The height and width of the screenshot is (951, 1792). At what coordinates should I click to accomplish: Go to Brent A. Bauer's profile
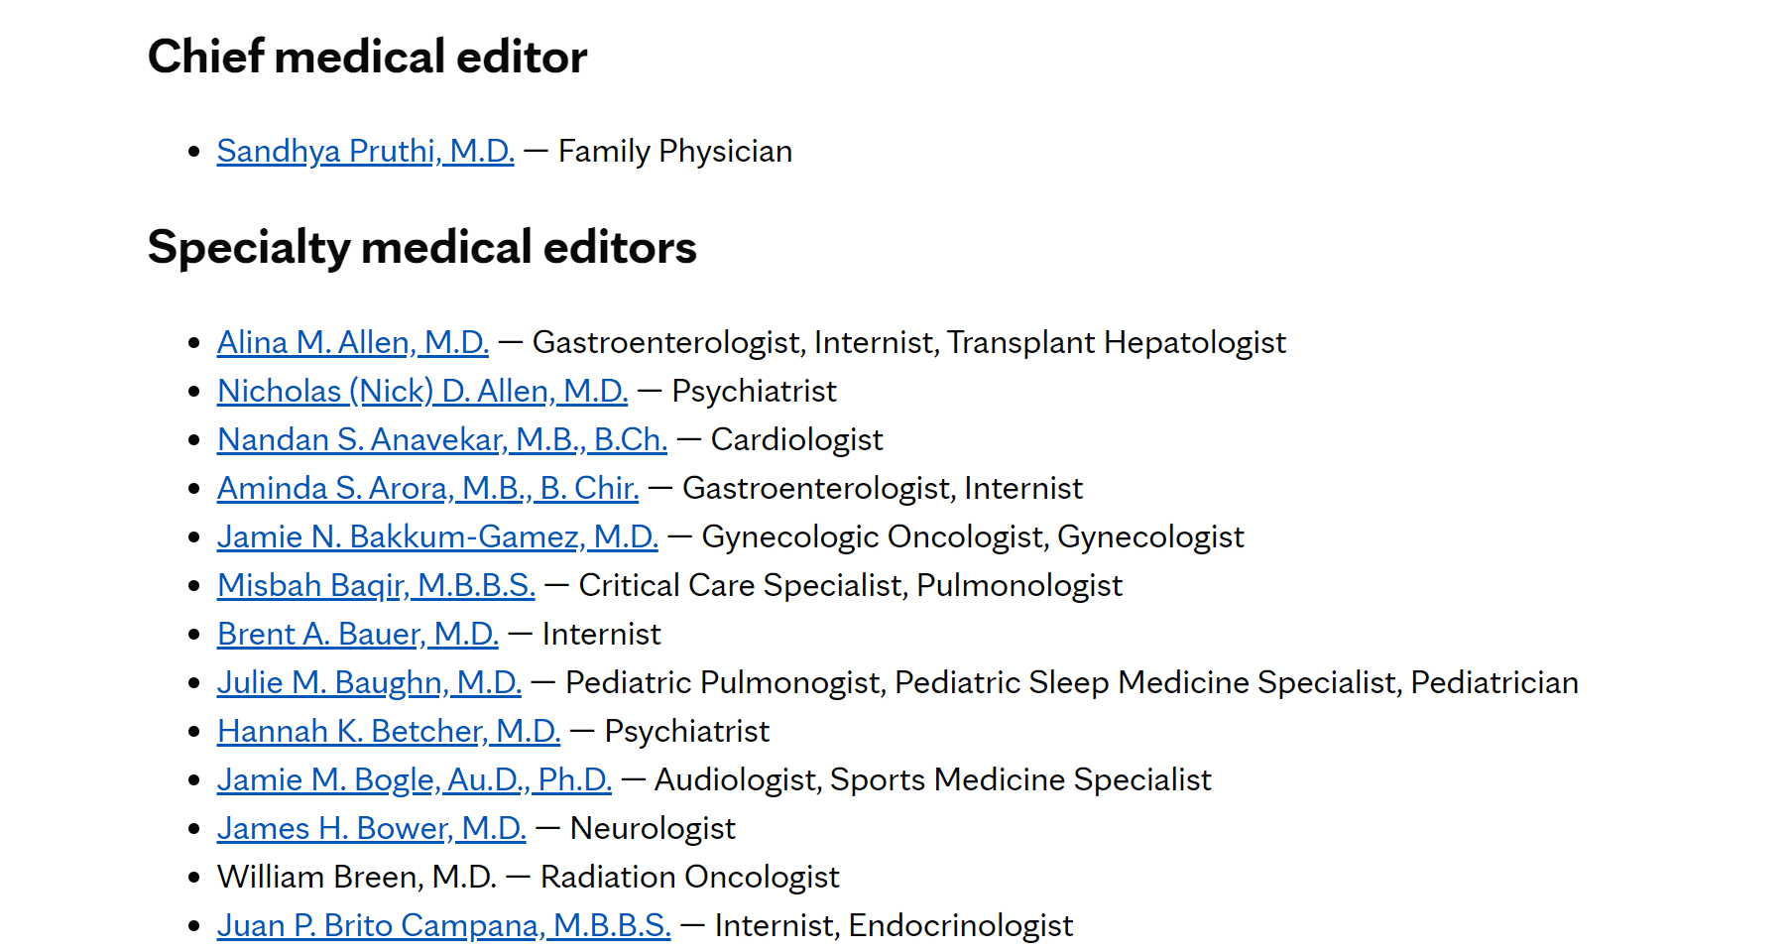click(357, 635)
